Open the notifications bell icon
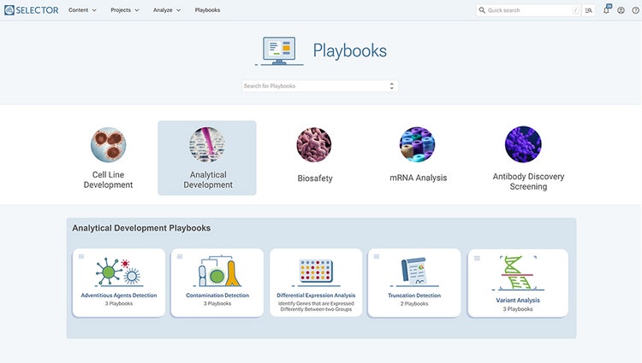The width and height of the screenshot is (642, 363). tap(607, 10)
